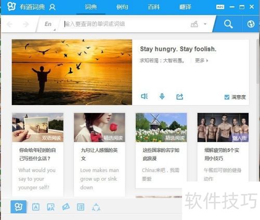
Task: Click the Youdao Dictionary logo icon
Action: [11, 7]
